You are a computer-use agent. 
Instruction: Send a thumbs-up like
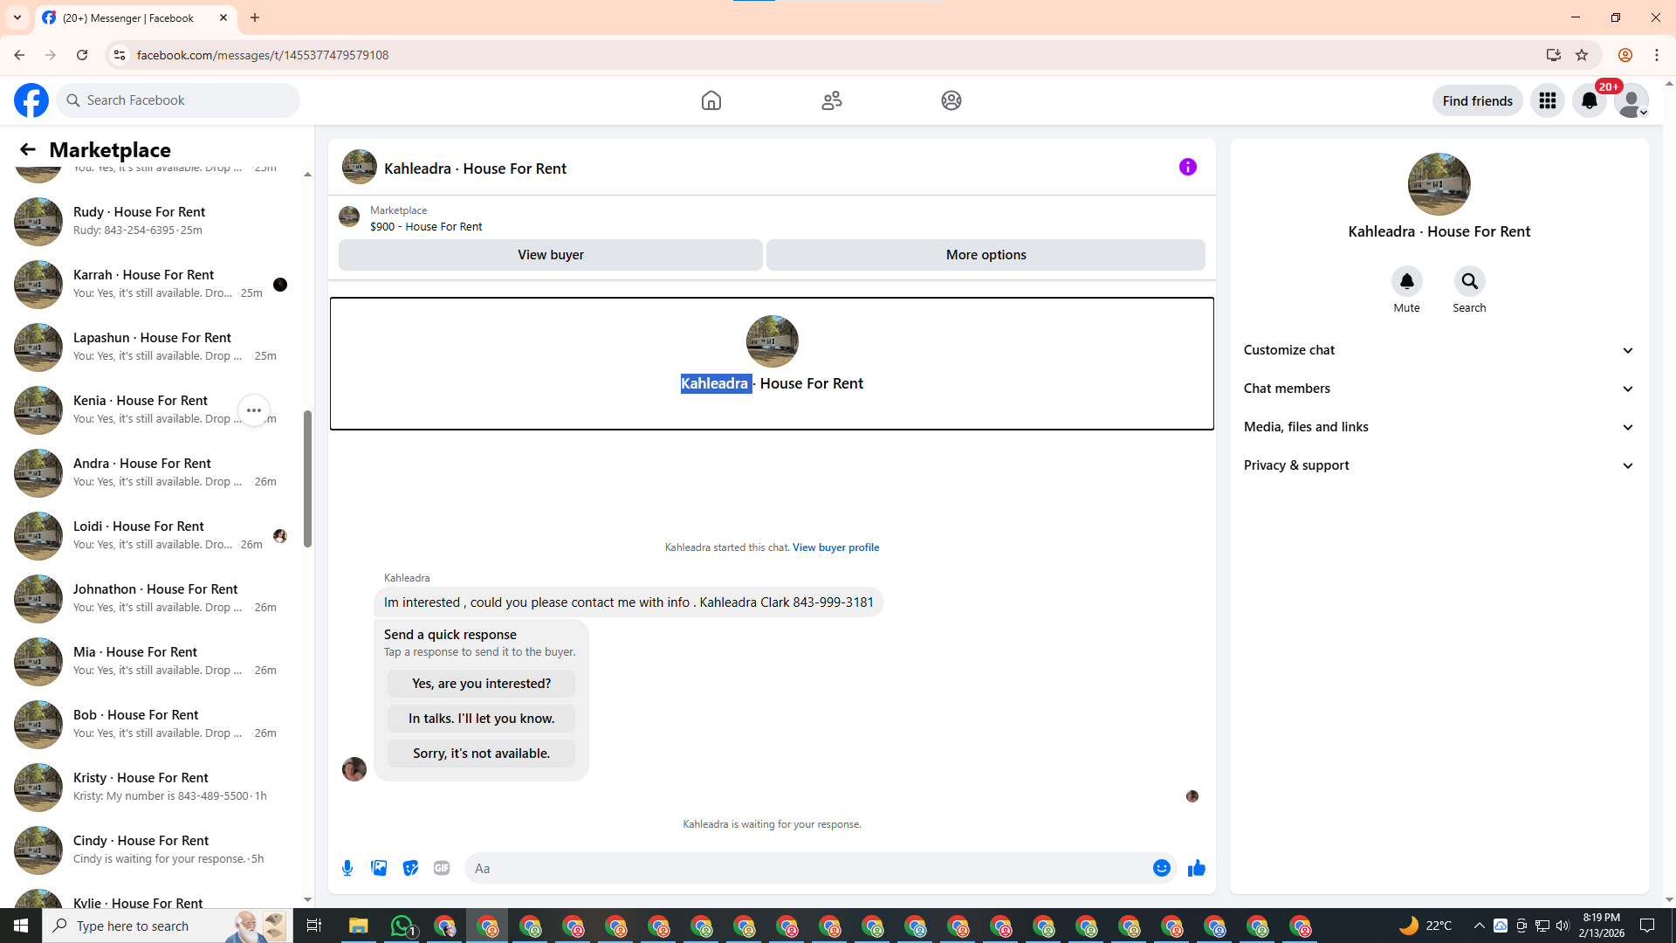pyautogui.click(x=1196, y=868)
